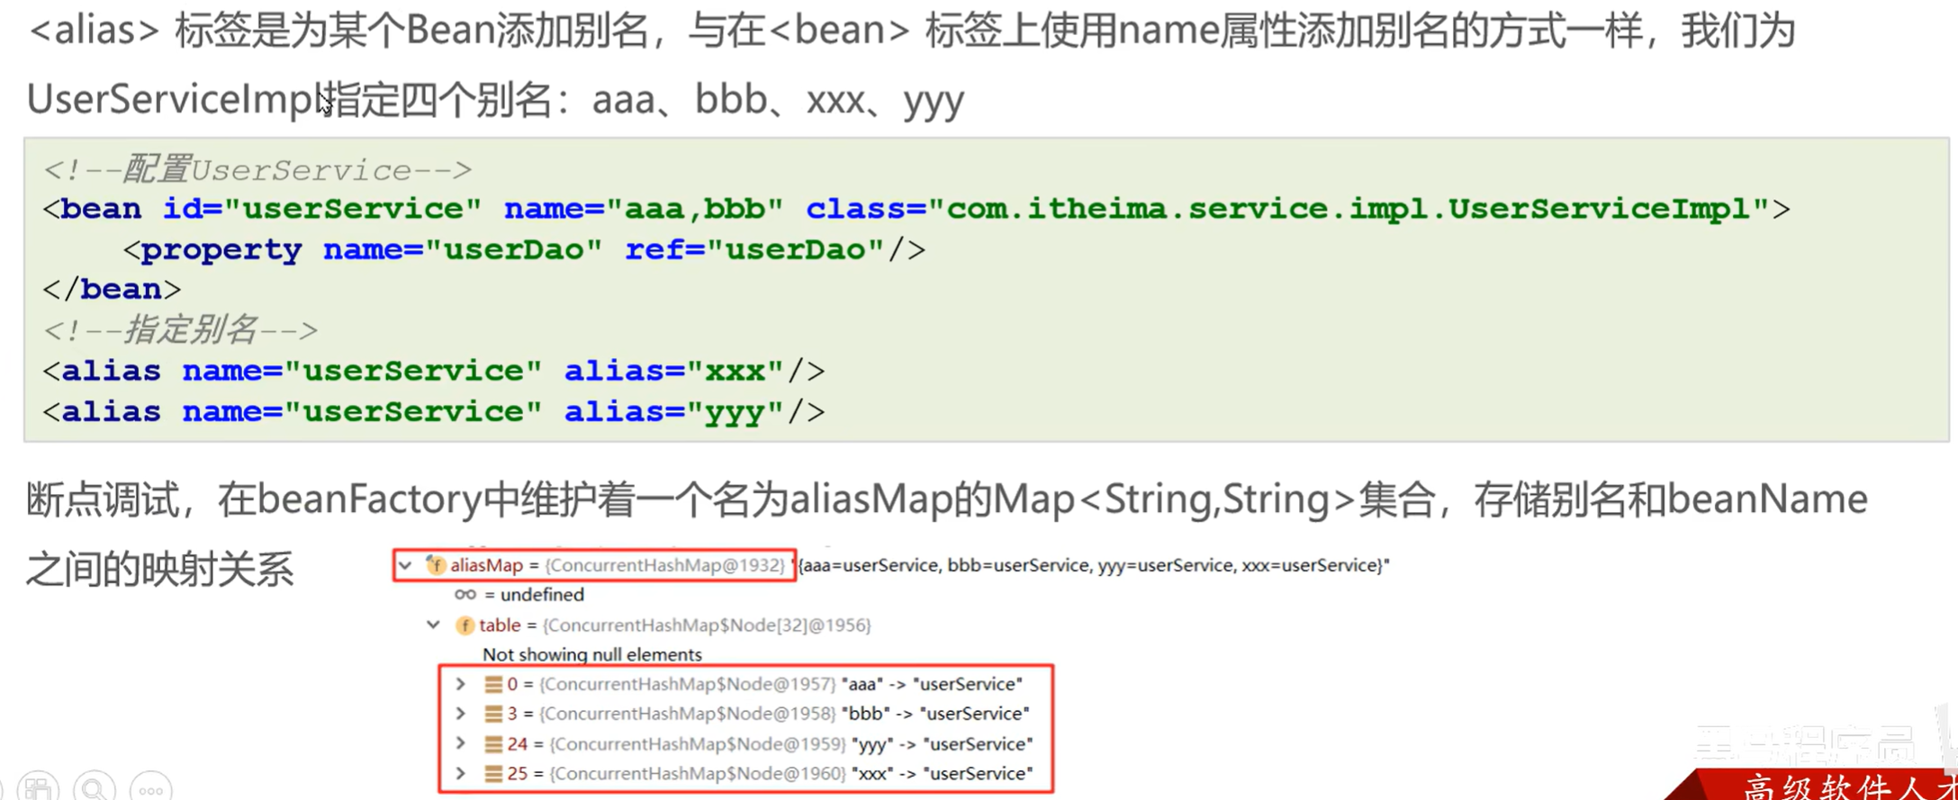Collapse the aliasMap variable node

click(x=405, y=565)
